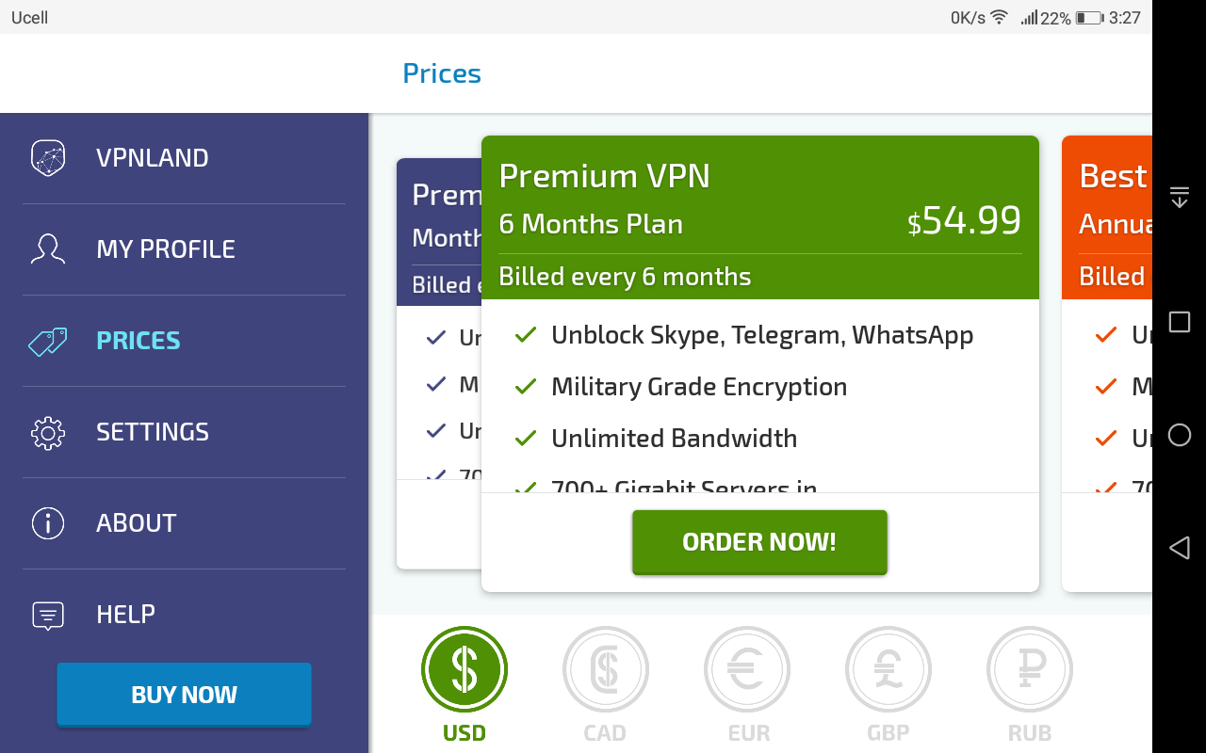This screenshot has width=1206, height=753.
Task: Select RUB ruble currency icon
Action: tap(1030, 669)
